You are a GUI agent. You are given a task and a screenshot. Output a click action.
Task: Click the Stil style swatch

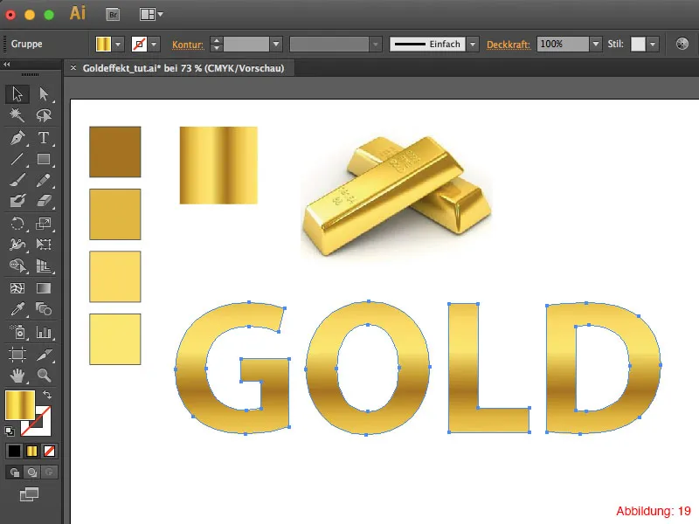638,45
